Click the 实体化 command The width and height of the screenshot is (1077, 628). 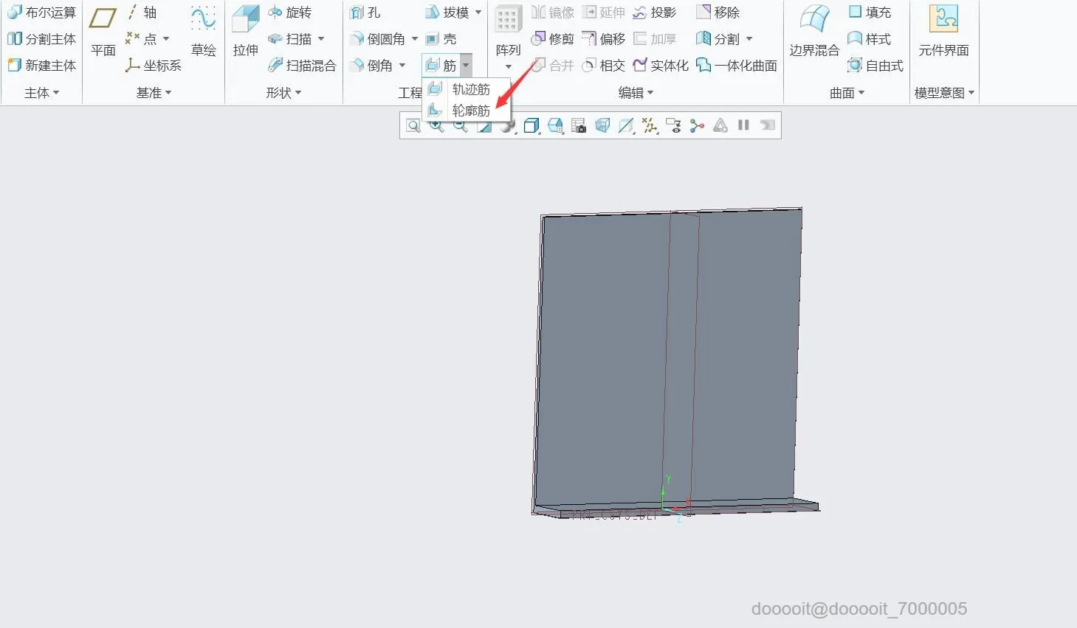point(661,65)
